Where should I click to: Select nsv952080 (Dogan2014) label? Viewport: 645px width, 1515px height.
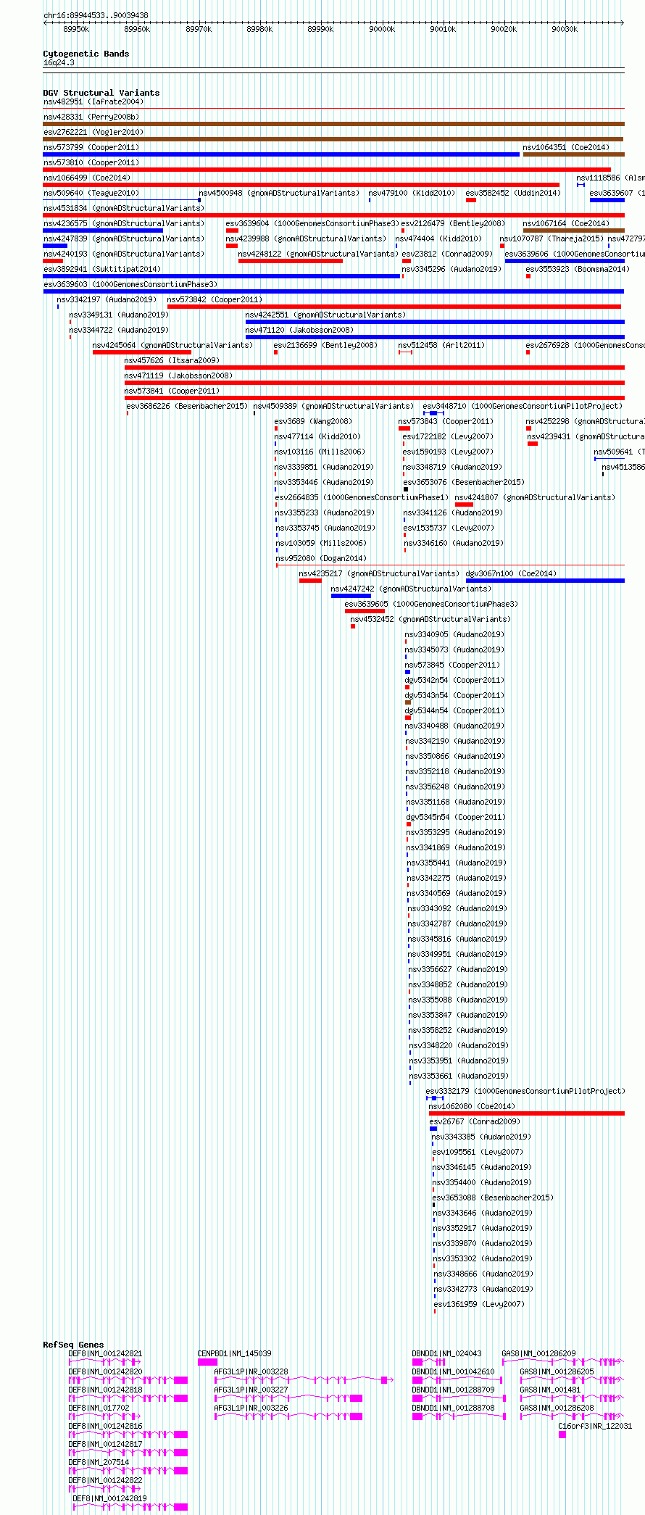coord(321,558)
